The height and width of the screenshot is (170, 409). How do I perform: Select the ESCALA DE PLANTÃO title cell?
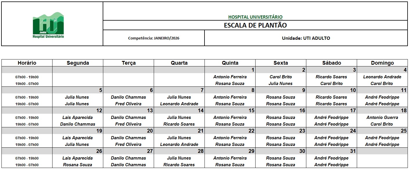click(255, 25)
